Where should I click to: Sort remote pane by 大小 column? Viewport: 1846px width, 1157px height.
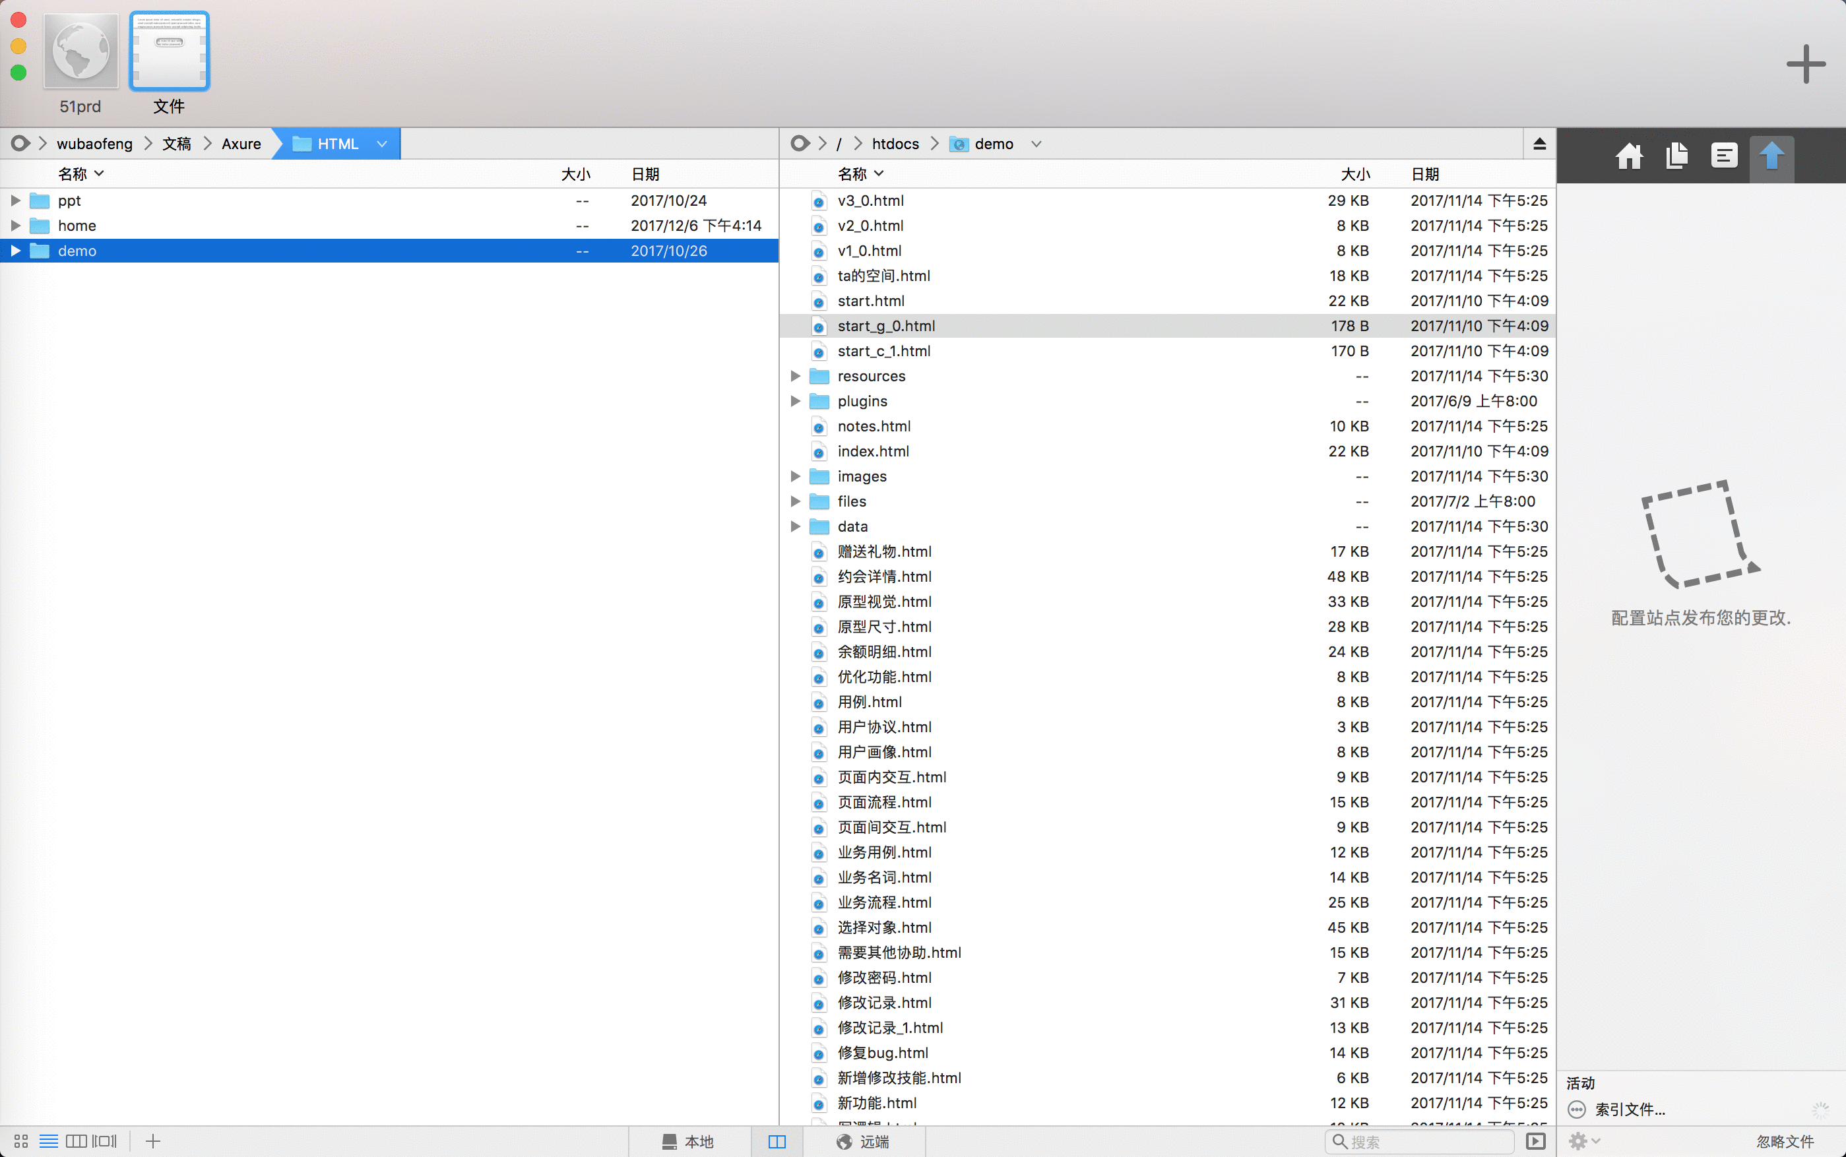pos(1355,174)
